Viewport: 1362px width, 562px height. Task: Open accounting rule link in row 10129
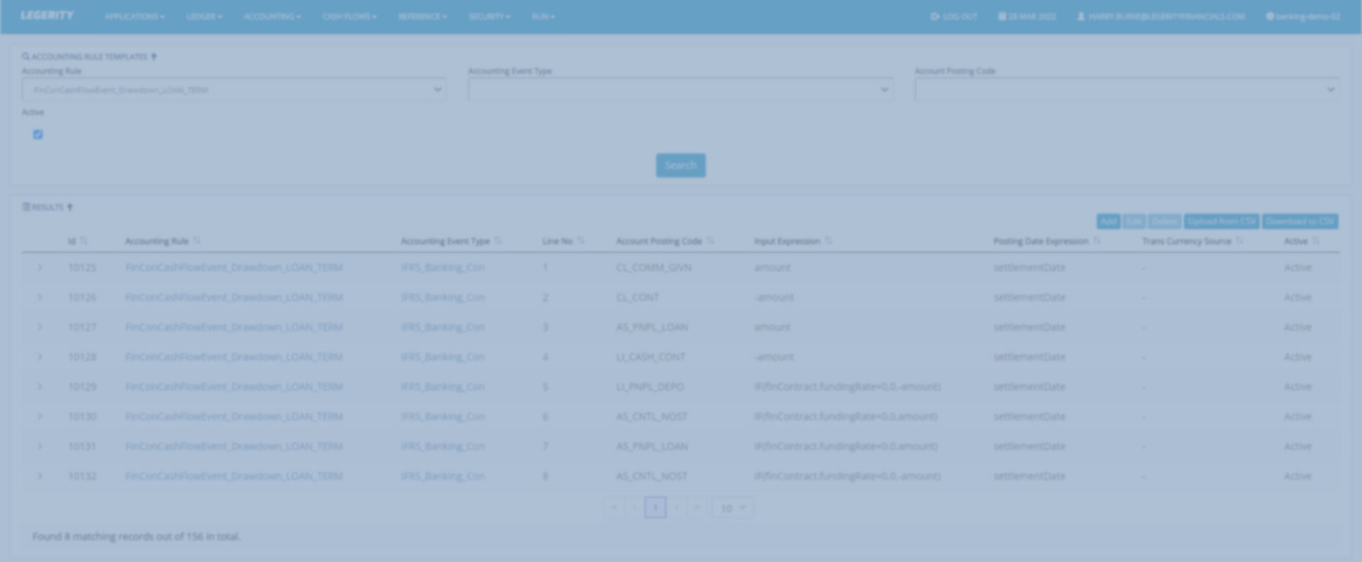click(234, 387)
